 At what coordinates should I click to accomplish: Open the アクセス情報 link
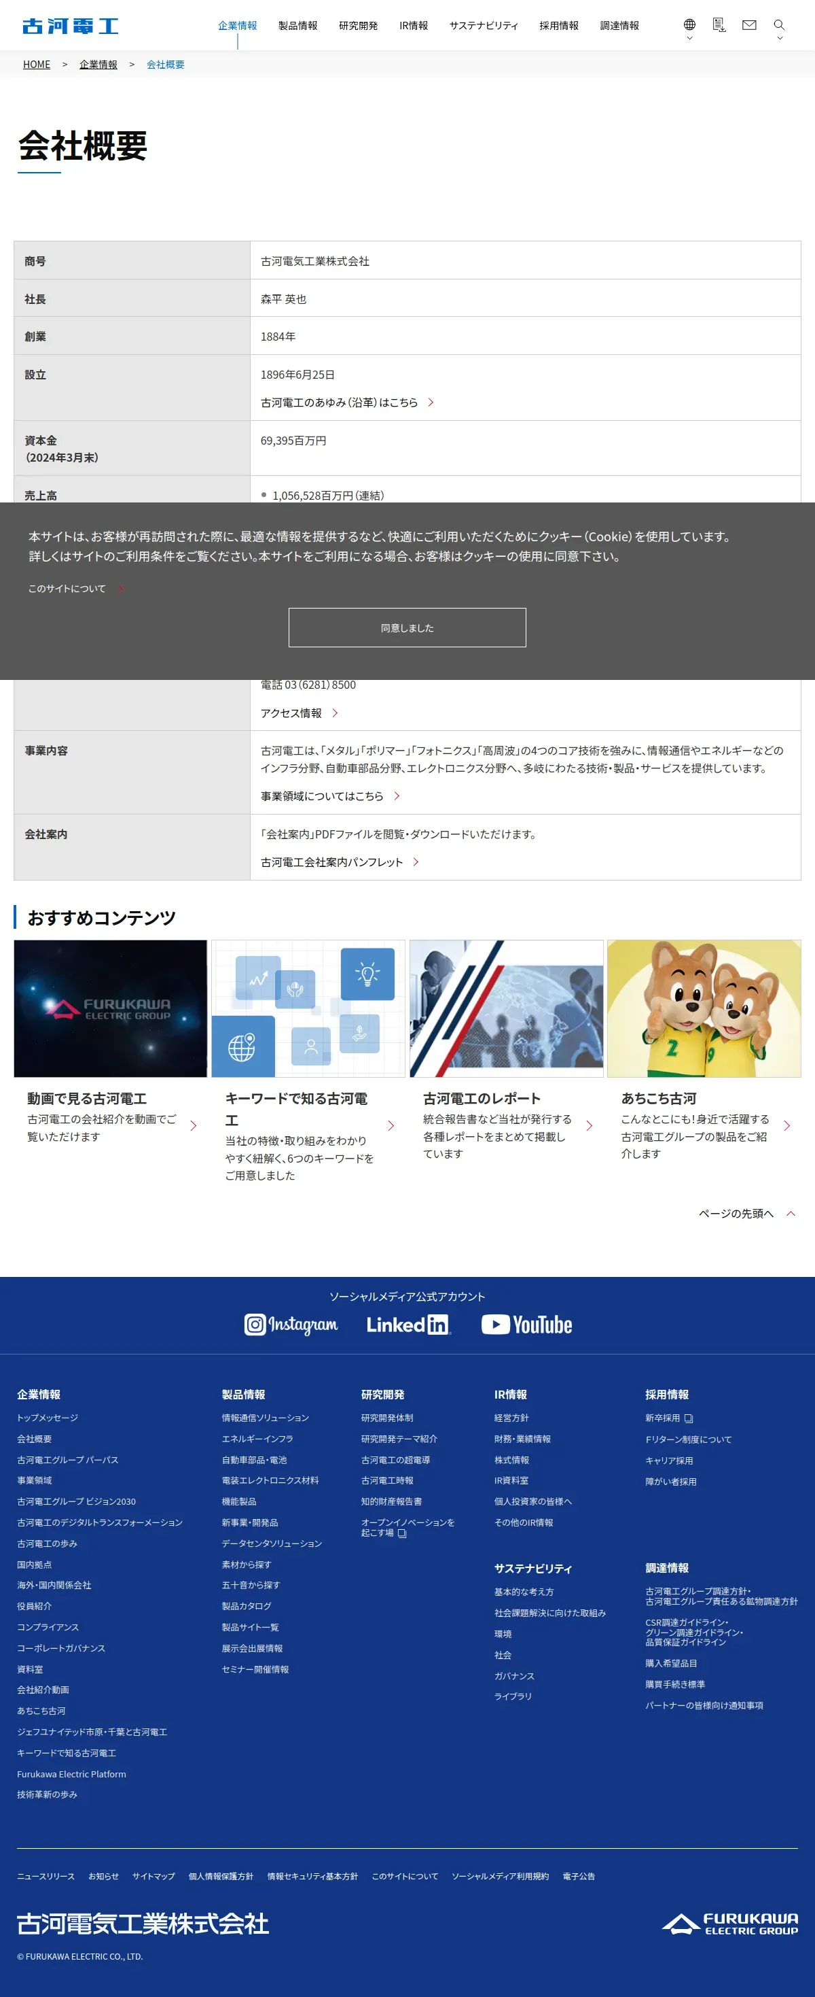299,713
